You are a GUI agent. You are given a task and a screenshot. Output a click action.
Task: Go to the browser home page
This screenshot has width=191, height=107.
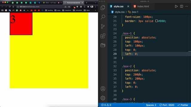(x=13, y=7)
